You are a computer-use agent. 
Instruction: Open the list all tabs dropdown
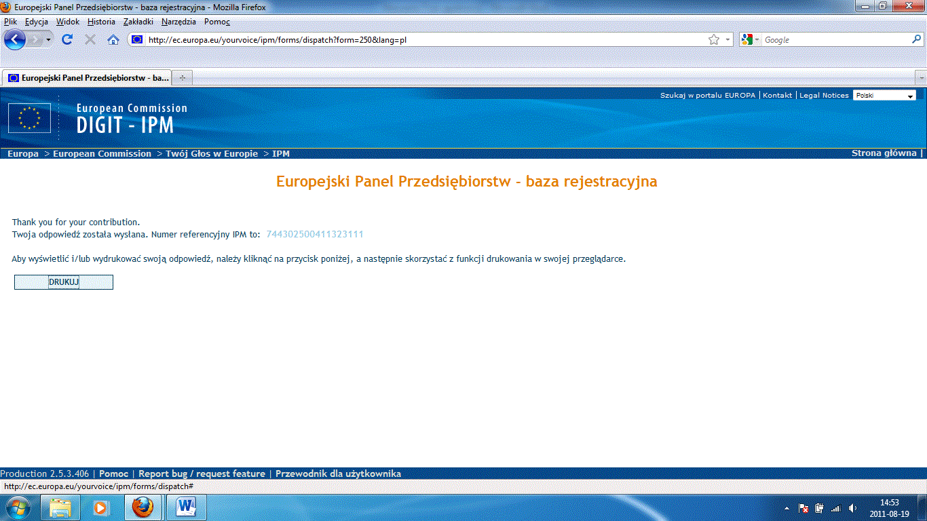[921, 78]
